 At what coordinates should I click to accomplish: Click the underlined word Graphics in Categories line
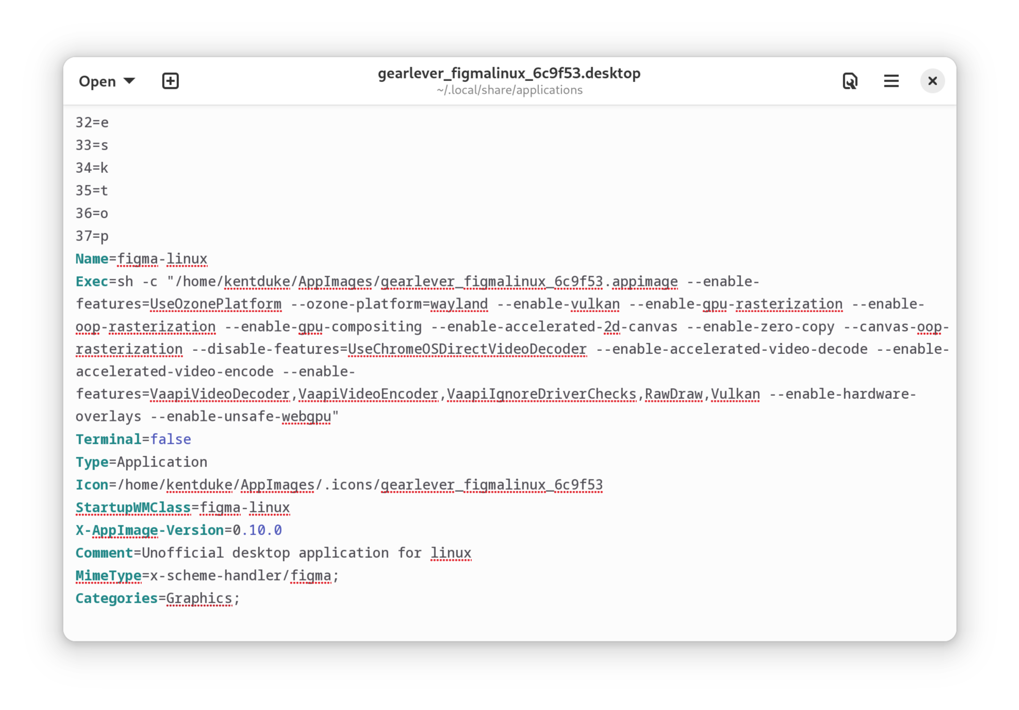(199, 598)
